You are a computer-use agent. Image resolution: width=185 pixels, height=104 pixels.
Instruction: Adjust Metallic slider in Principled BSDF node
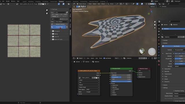pos(121,75)
